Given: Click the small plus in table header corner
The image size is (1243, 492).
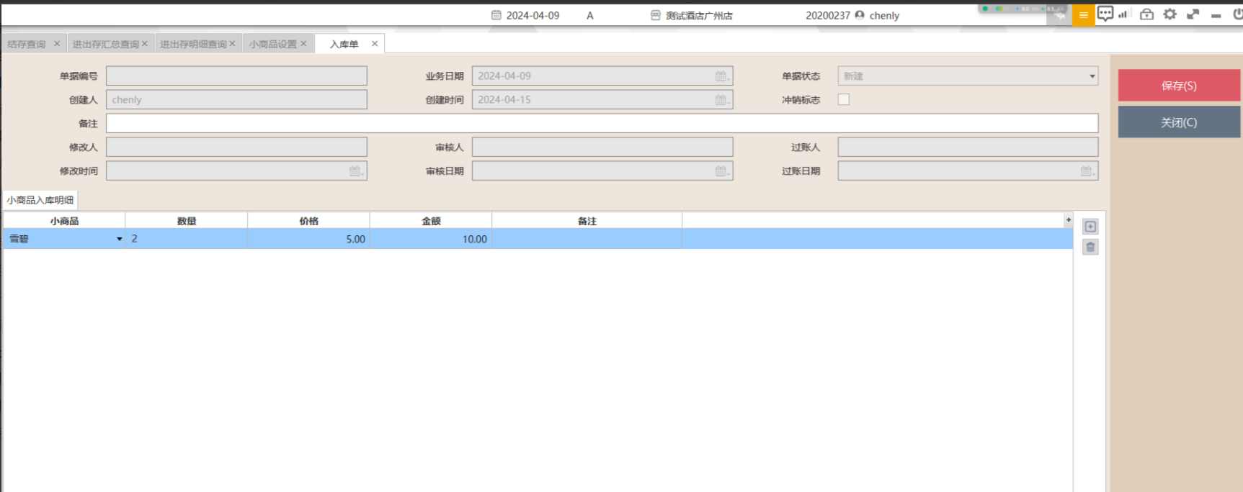Looking at the screenshot, I should pos(1068,220).
